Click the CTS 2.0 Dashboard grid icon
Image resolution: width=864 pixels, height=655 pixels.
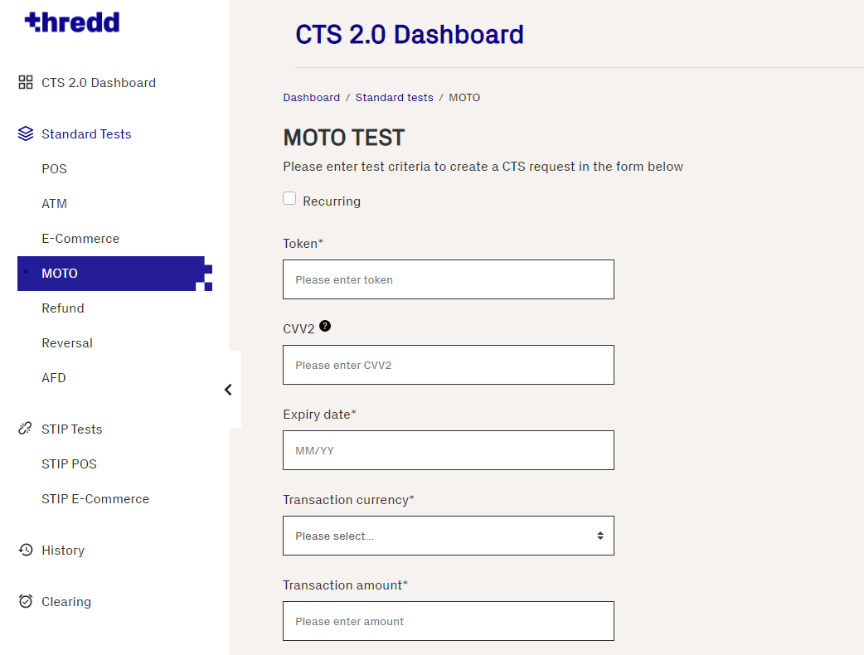(26, 83)
